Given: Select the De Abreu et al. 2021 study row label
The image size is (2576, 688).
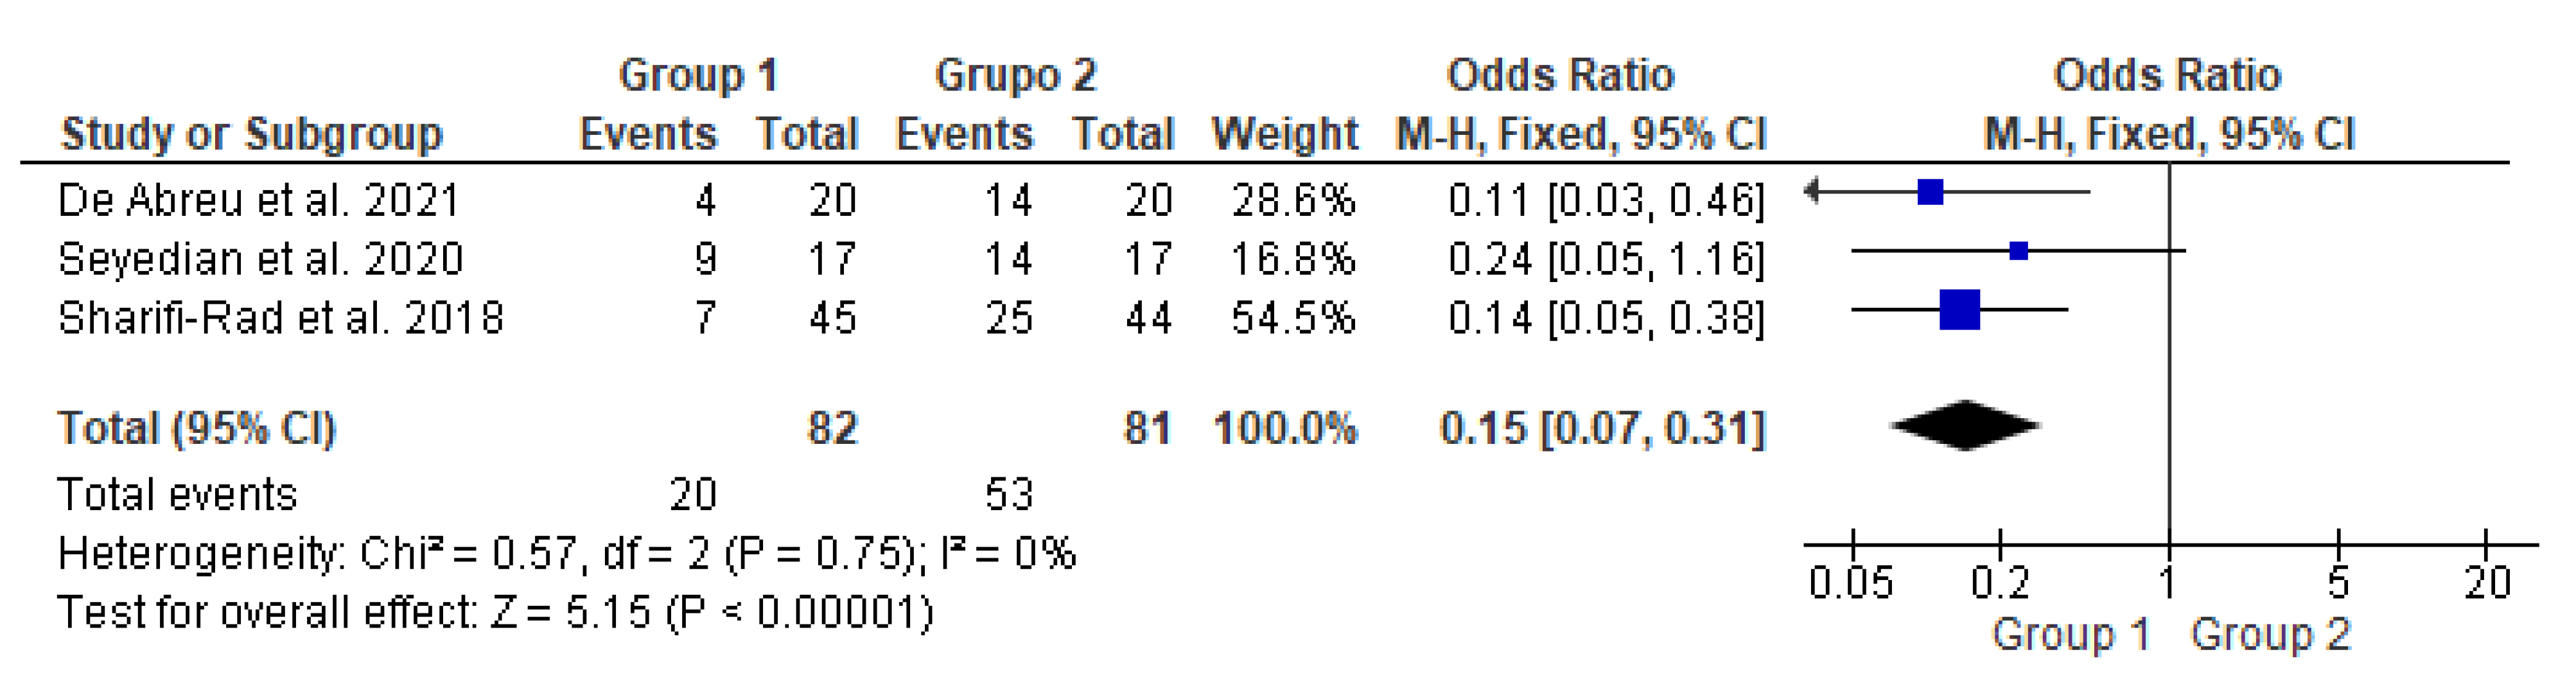Looking at the screenshot, I should tap(259, 200).
